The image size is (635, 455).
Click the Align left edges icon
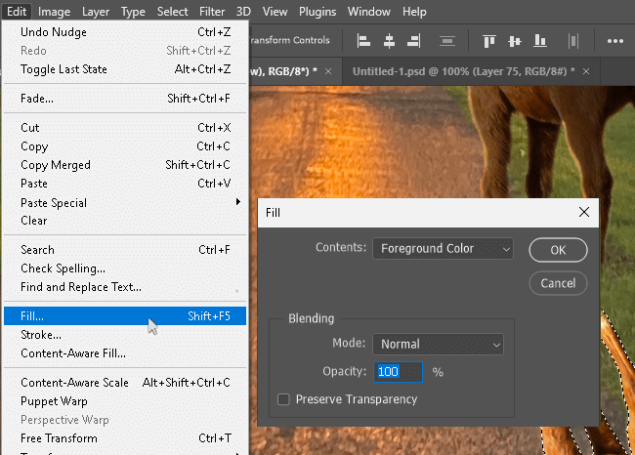363,41
